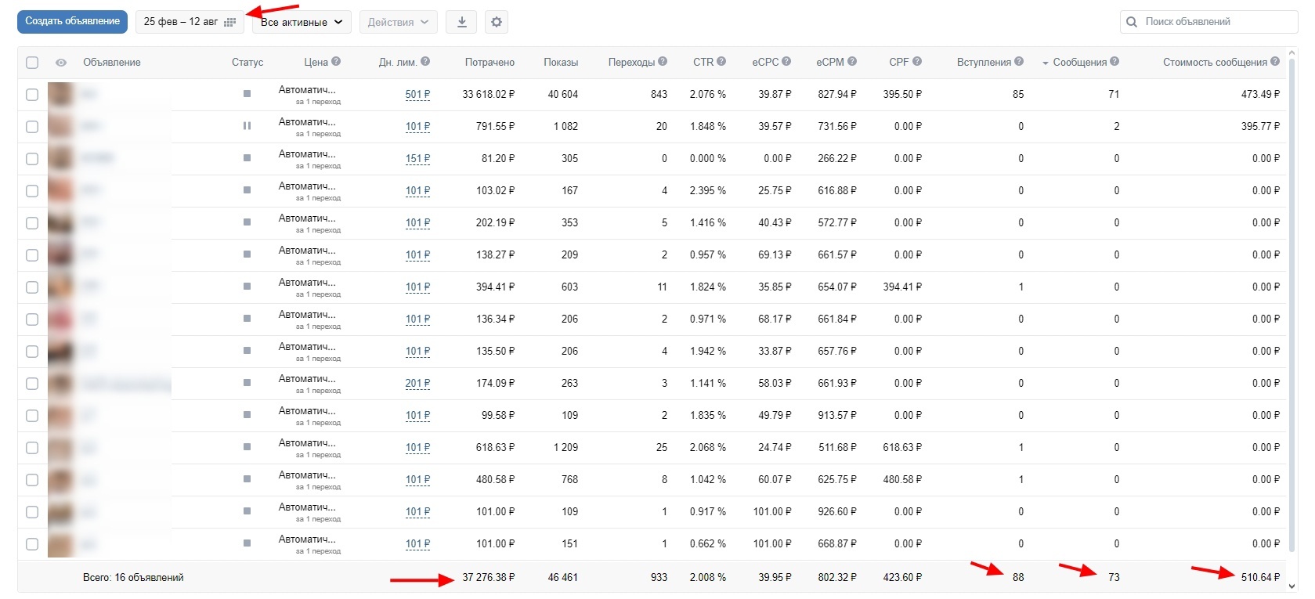
Task: Click Всего: 16 объявлений summary text
Action: point(133,577)
